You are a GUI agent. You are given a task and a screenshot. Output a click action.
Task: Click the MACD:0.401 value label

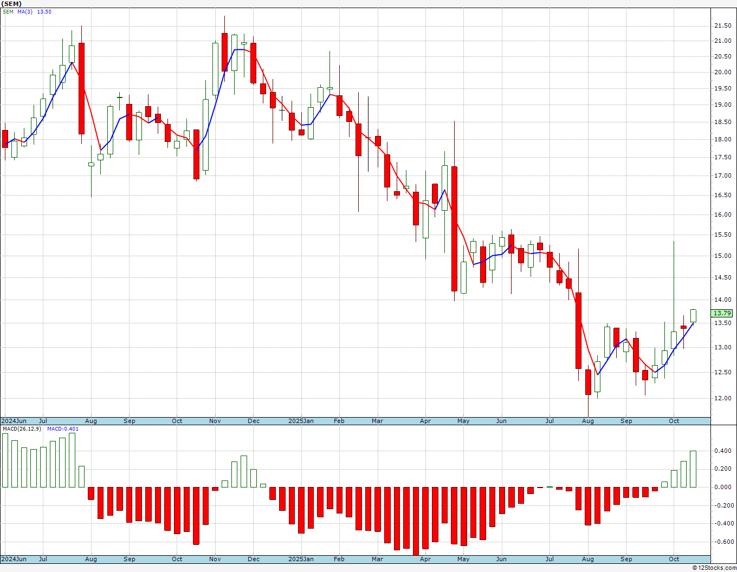pos(62,429)
